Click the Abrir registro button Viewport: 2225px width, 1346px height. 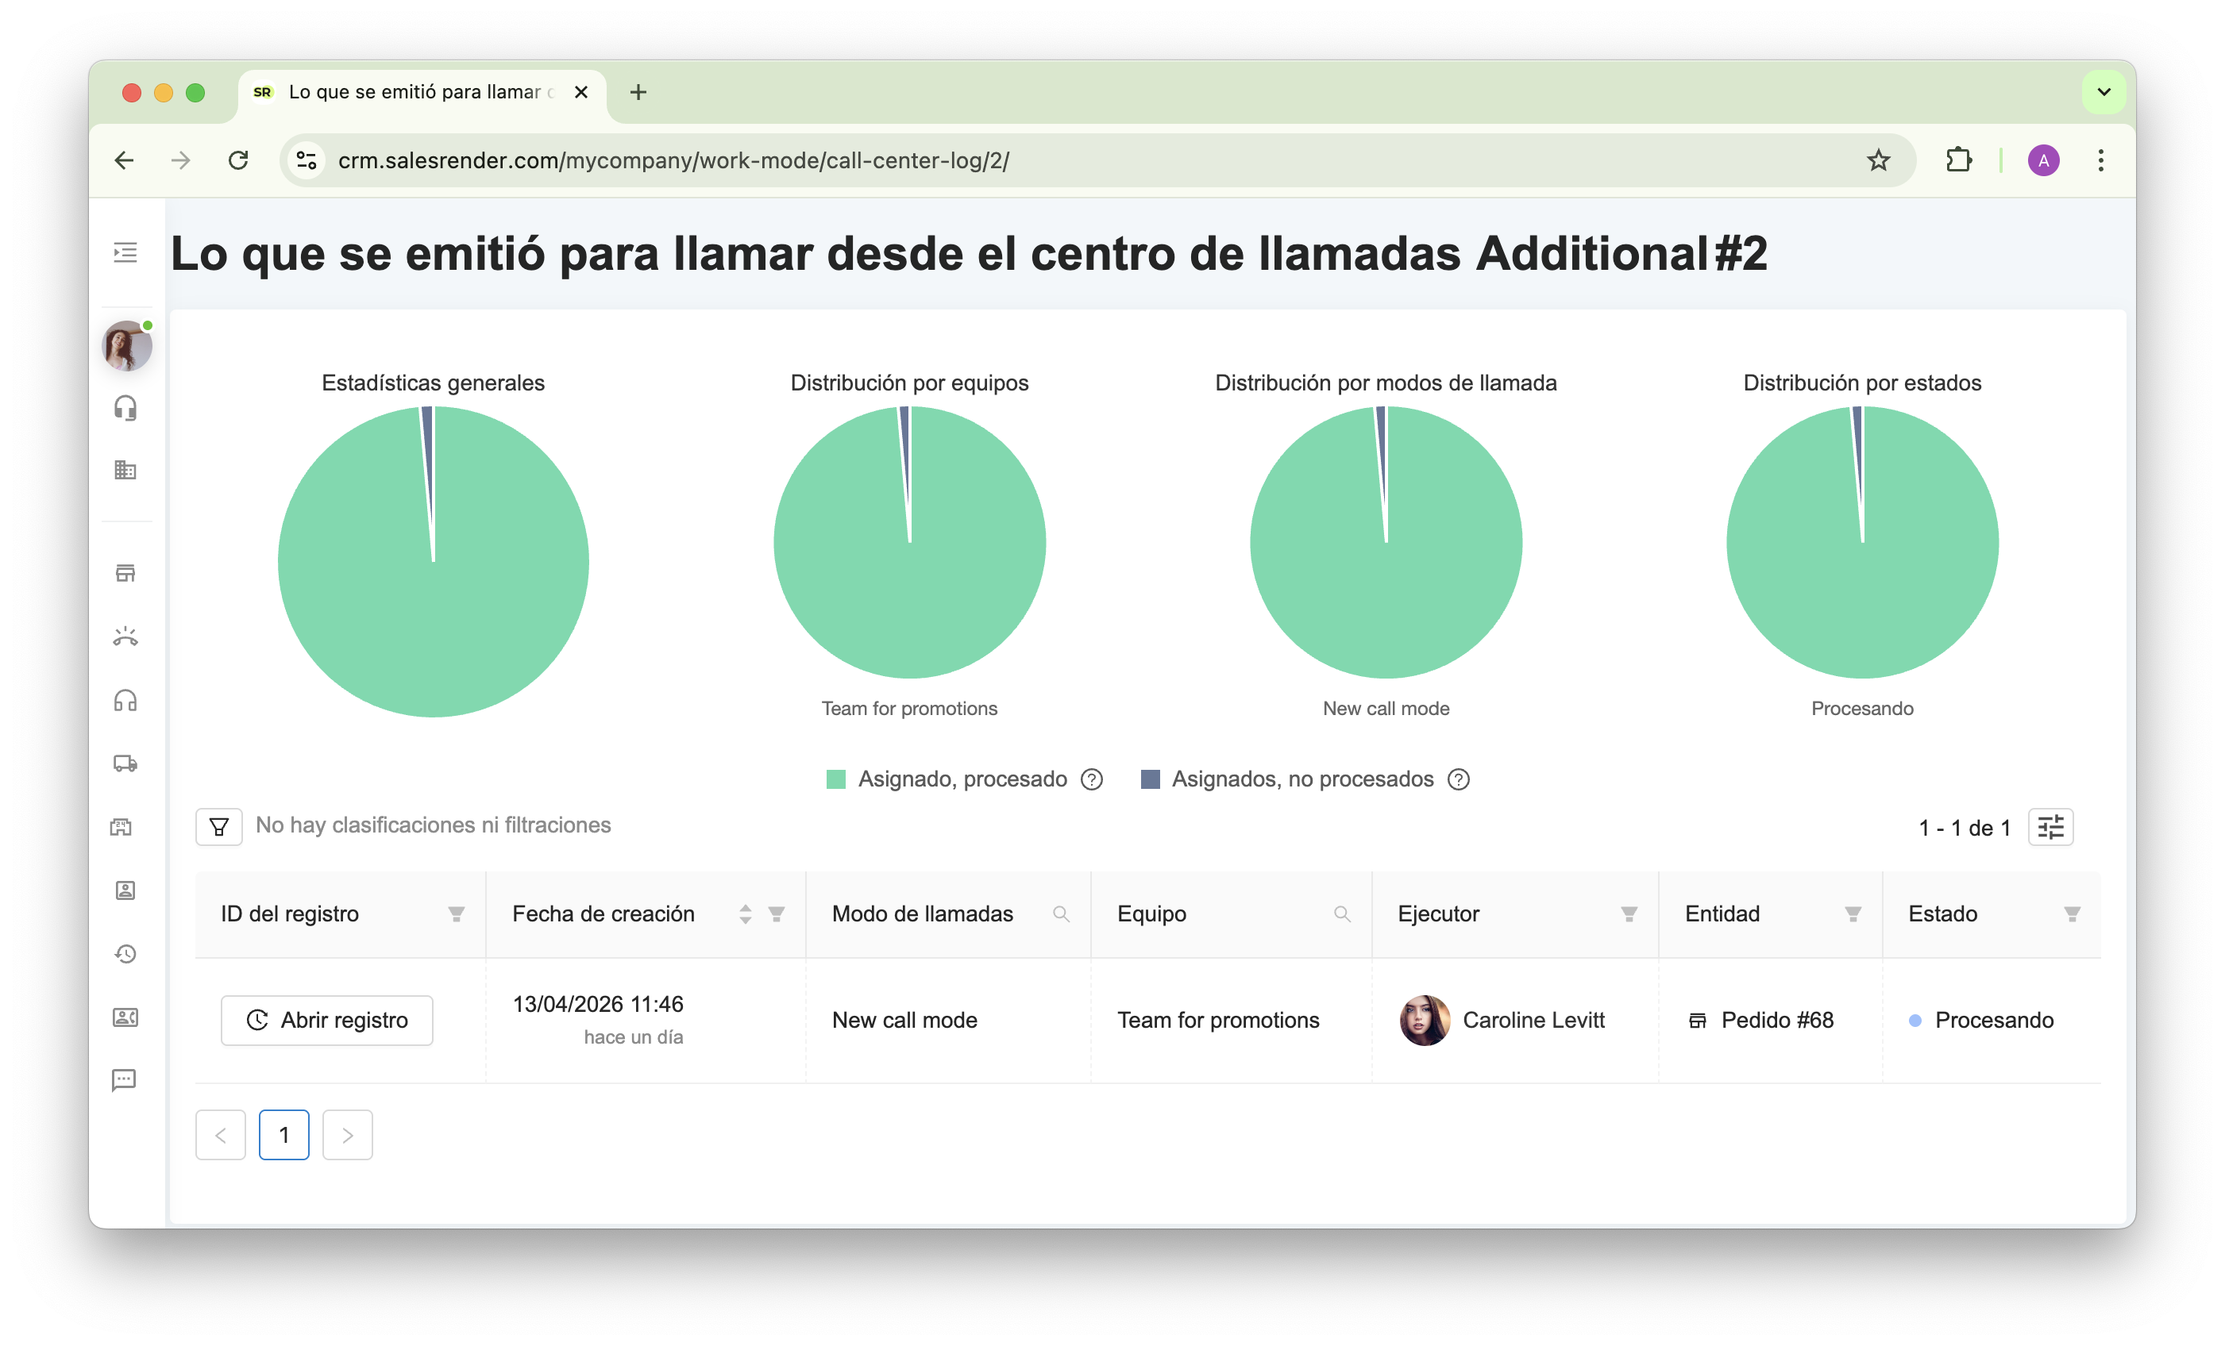tap(327, 1020)
